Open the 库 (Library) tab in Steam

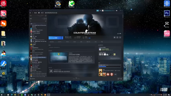39,13
